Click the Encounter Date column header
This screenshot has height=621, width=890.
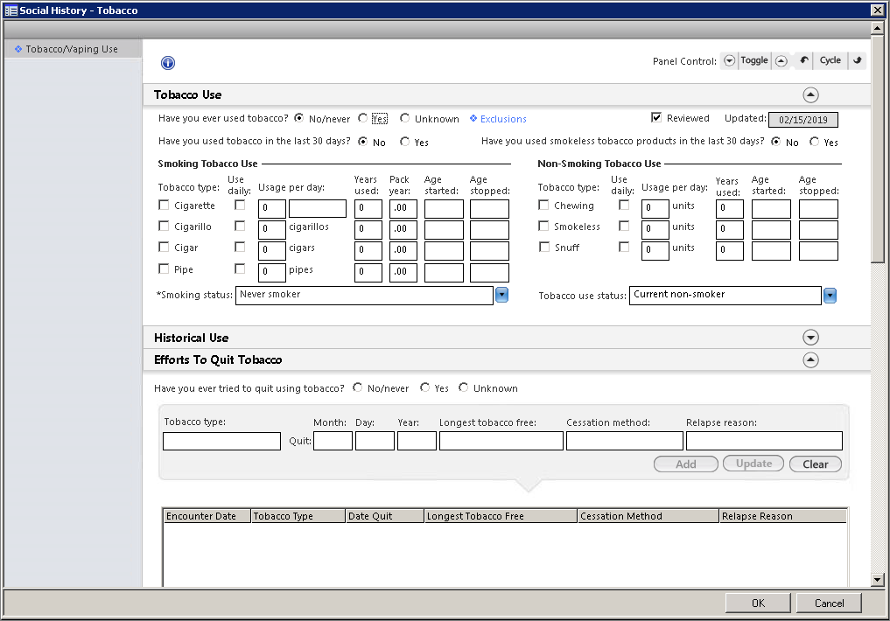pyautogui.click(x=207, y=516)
